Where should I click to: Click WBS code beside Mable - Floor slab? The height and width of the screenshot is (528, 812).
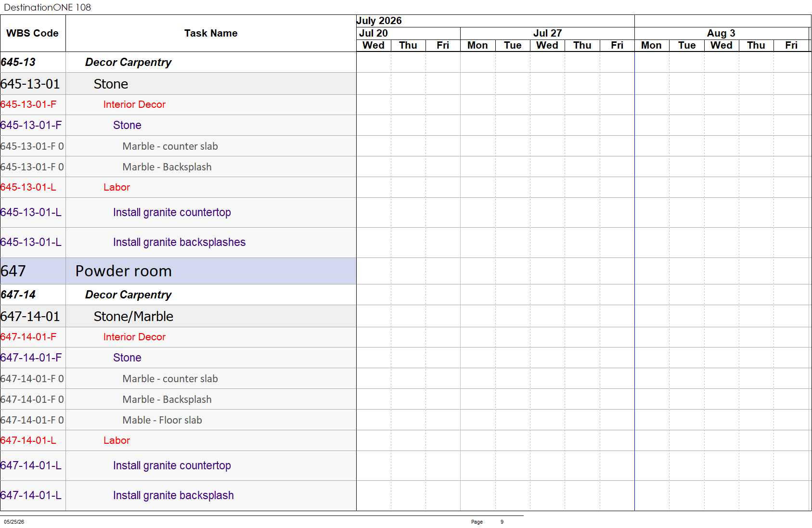click(x=32, y=420)
